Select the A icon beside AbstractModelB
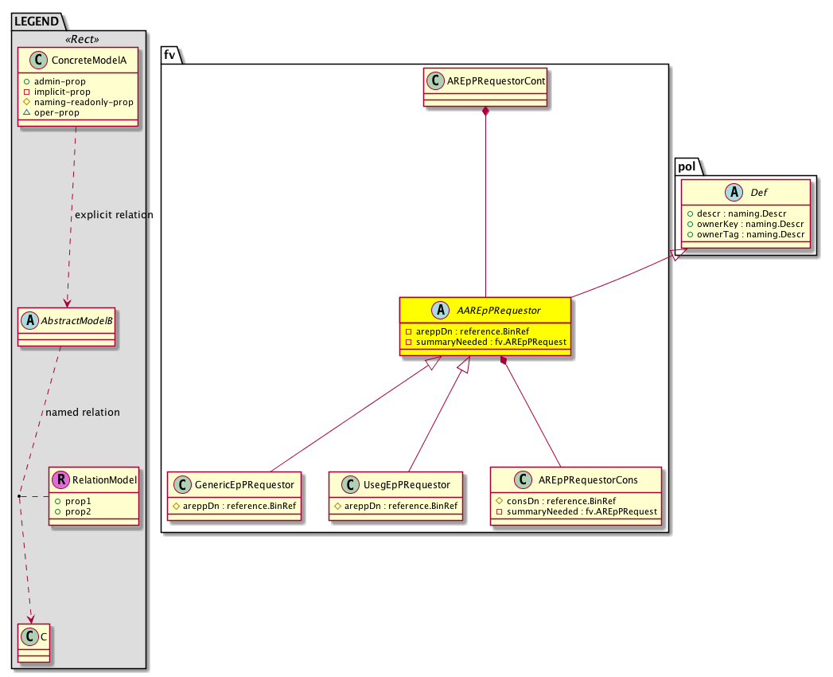833x677 pixels. pyautogui.click(x=29, y=323)
